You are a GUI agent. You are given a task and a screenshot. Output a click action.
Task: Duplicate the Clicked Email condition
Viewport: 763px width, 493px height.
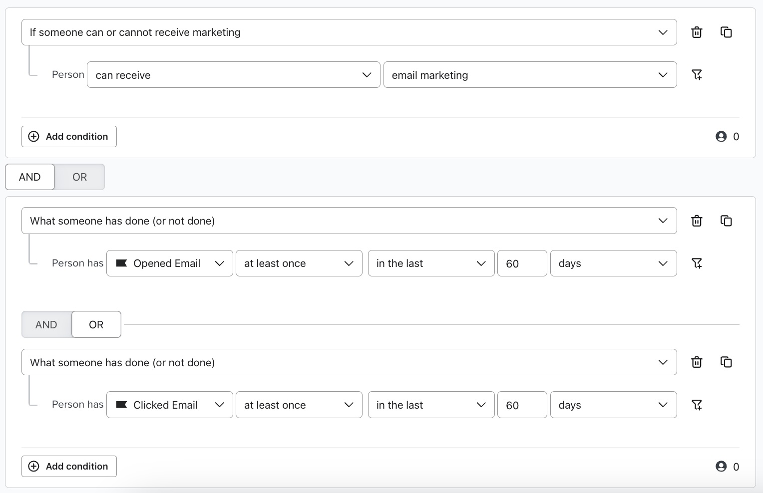click(x=727, y=362)
